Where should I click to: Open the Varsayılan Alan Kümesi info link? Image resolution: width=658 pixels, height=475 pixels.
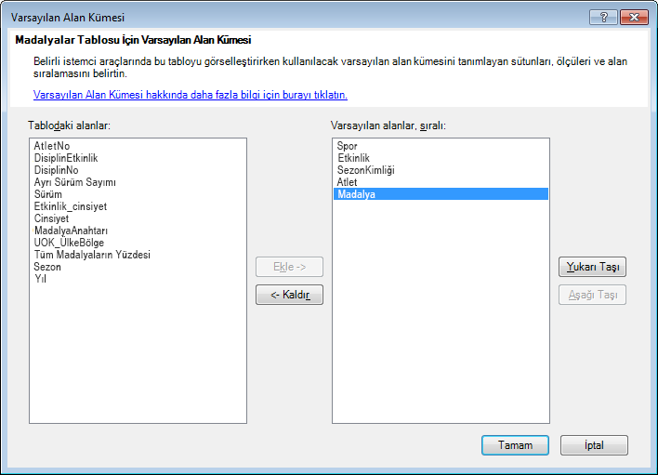point(191,95)
